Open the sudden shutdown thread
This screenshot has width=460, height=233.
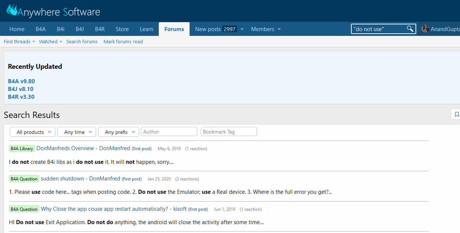(x=80, y=179)
